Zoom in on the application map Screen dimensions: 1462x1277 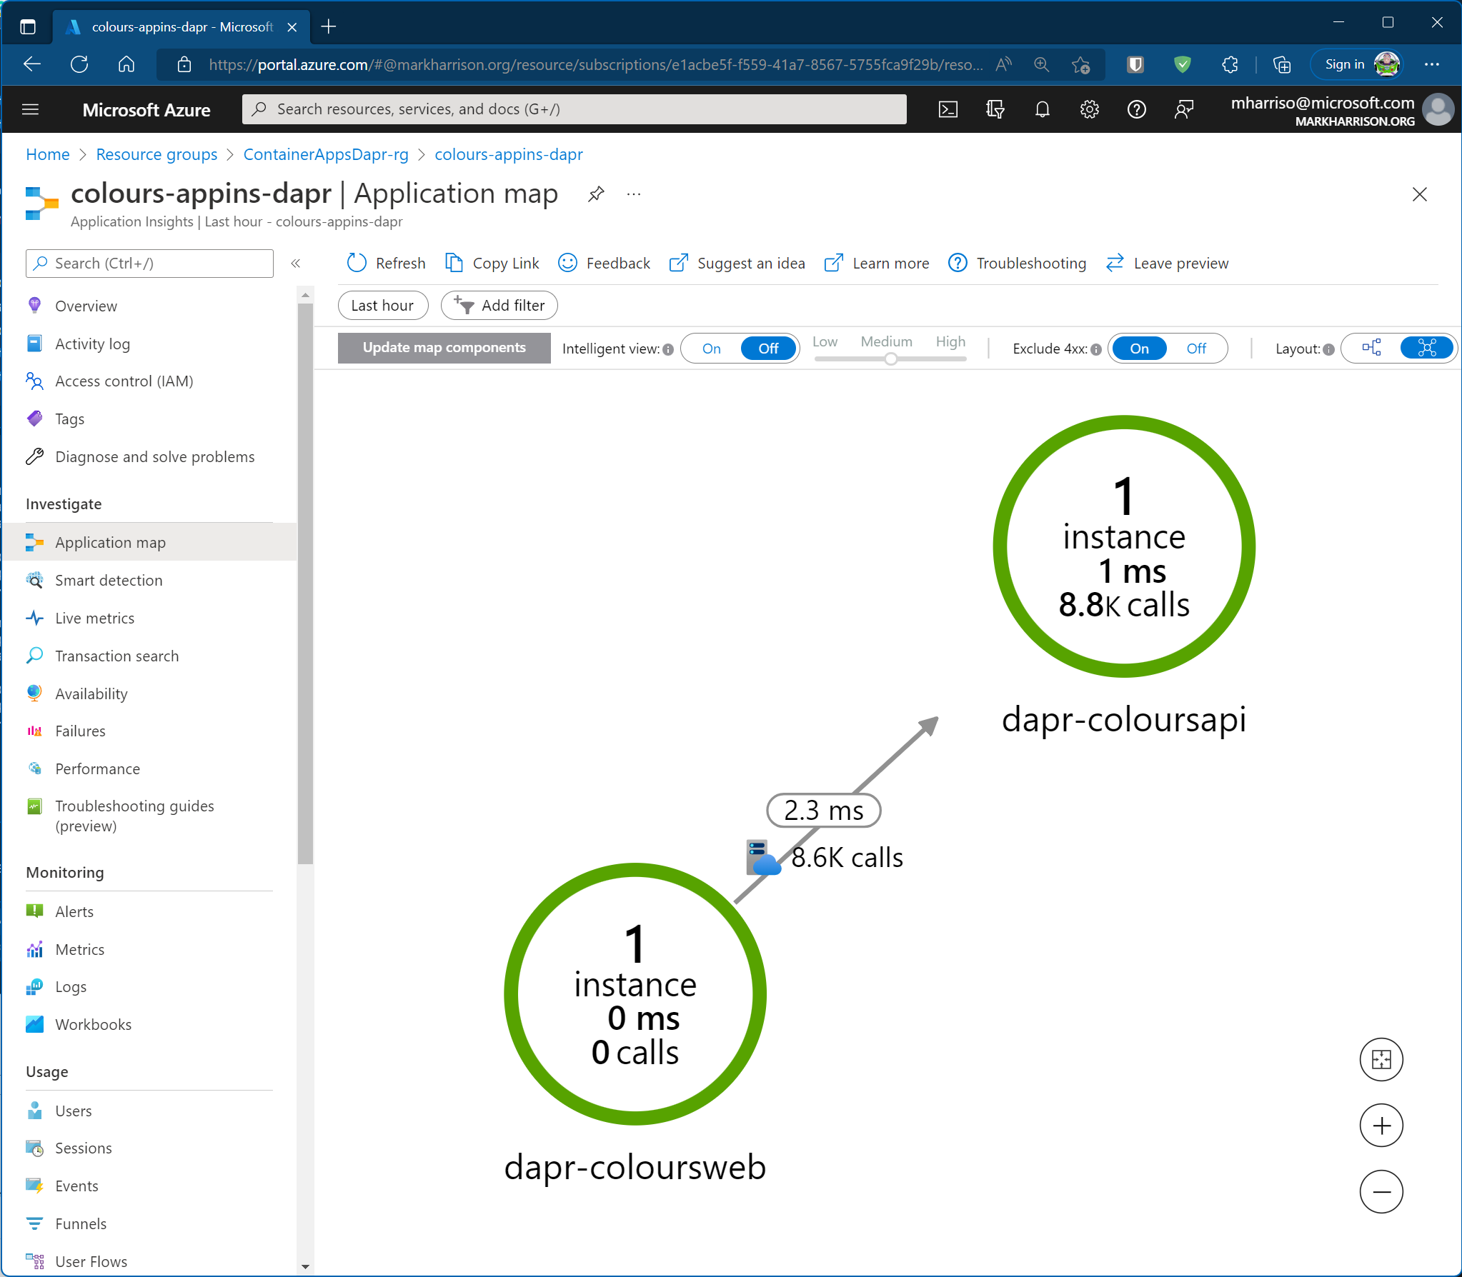coord(1381,1126)
